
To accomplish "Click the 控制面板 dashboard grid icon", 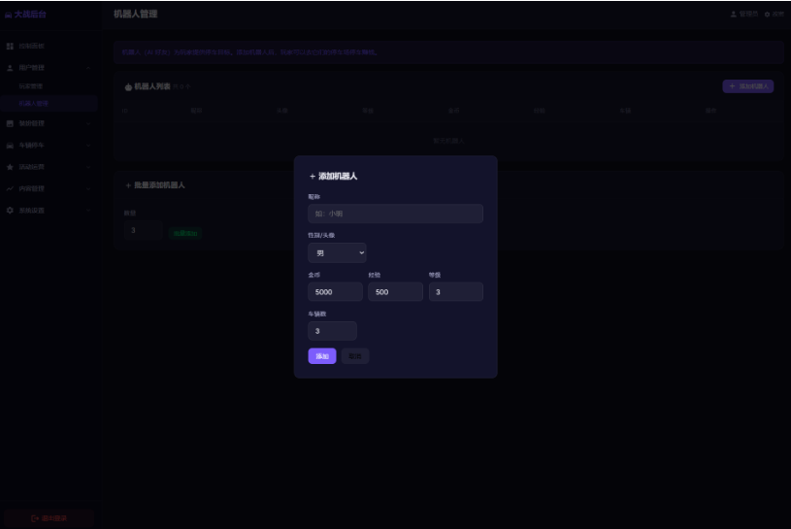I will pyautogui.click(x=10, y=46).
